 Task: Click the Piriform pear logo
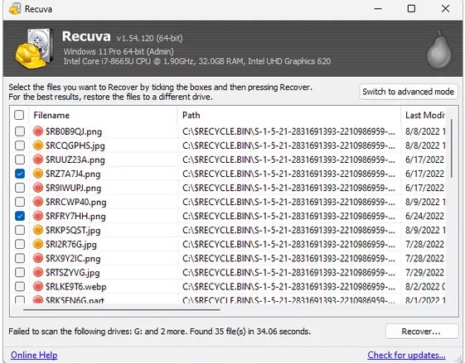pos(439,50)
